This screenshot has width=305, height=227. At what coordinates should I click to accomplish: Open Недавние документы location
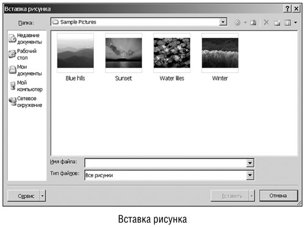click(x=26, y=38)
